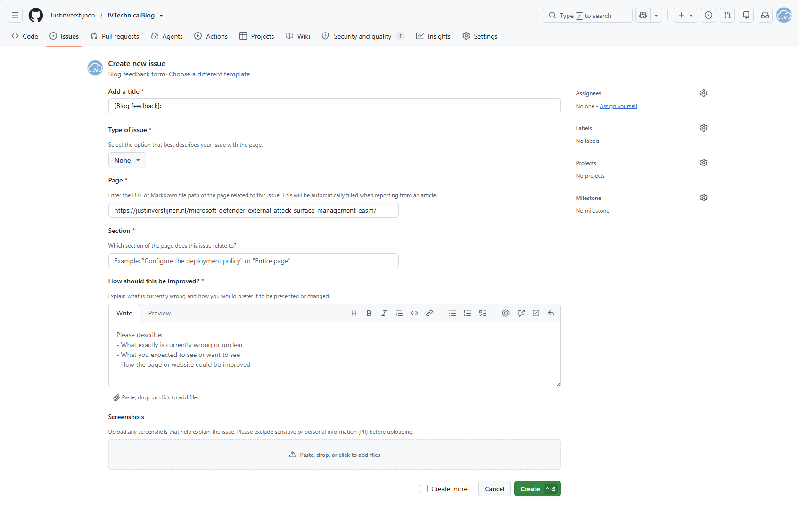Screen dimensions: 799x513
Task: Click the search bar in the header
Action: (x=587, y=15)
